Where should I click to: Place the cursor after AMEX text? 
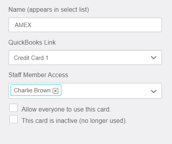click(x=32, y=25)
